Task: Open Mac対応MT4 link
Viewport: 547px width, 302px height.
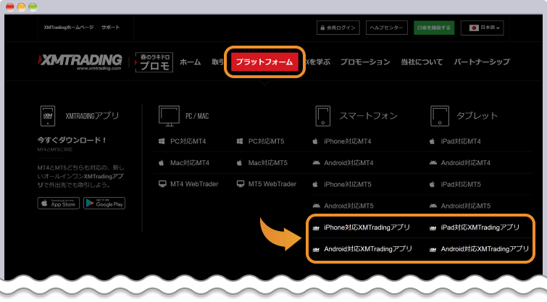Action: [x=190, y=163]
